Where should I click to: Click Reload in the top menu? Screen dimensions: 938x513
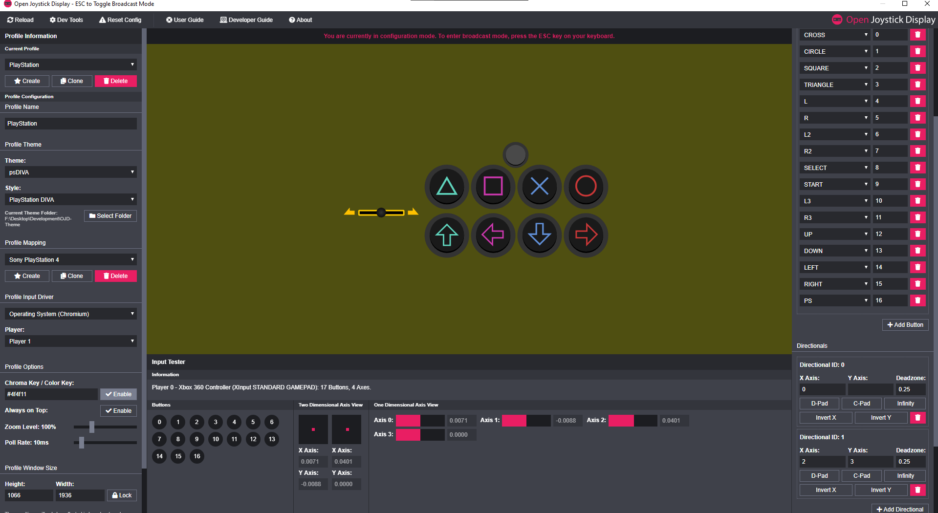21,20
